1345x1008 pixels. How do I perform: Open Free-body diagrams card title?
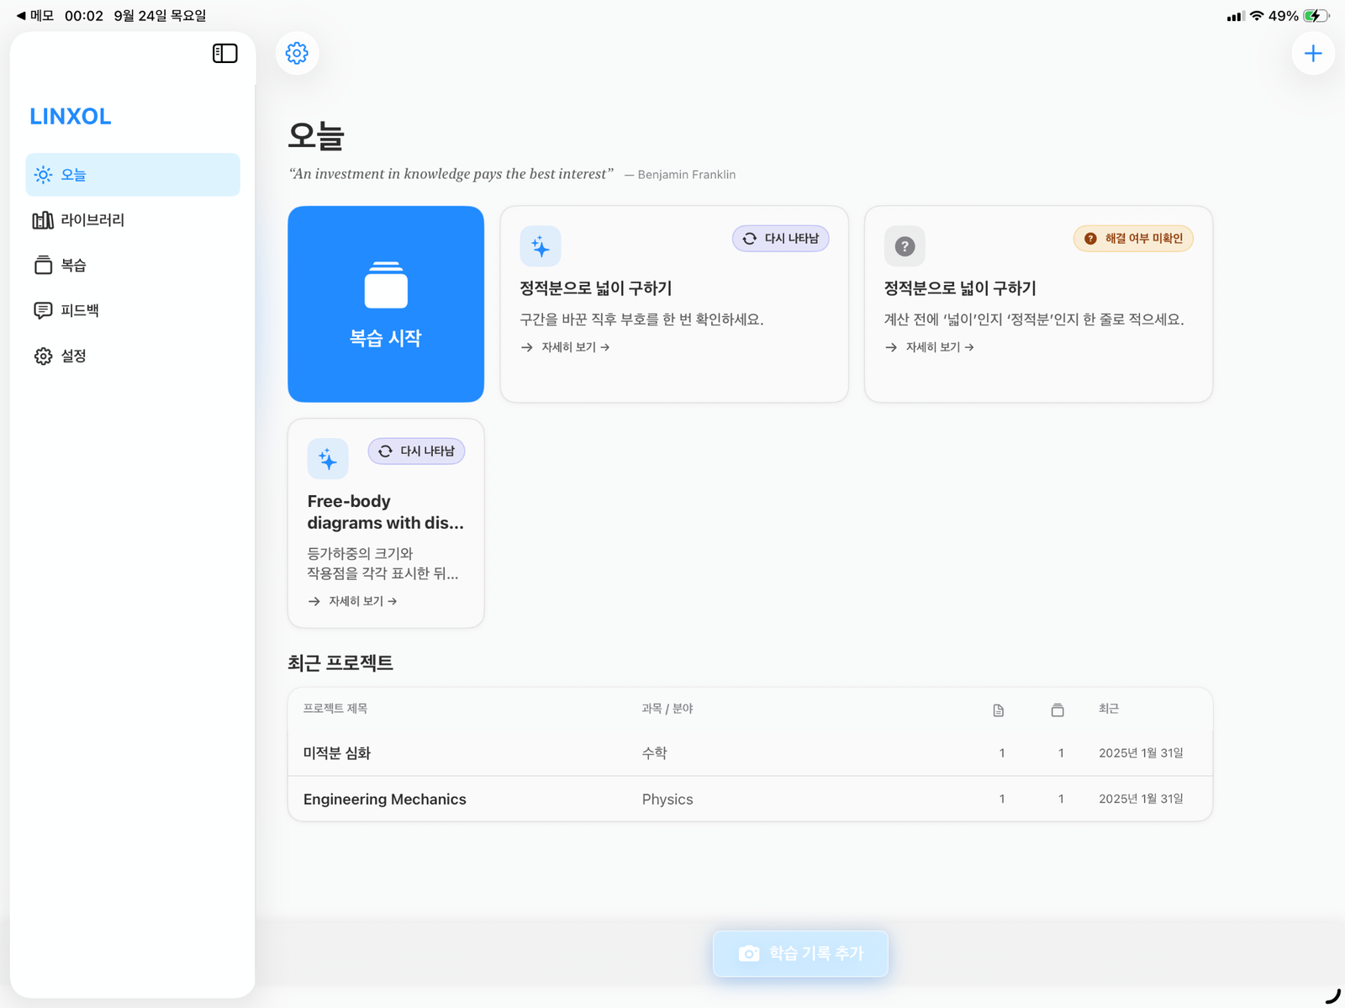point(386,512)
